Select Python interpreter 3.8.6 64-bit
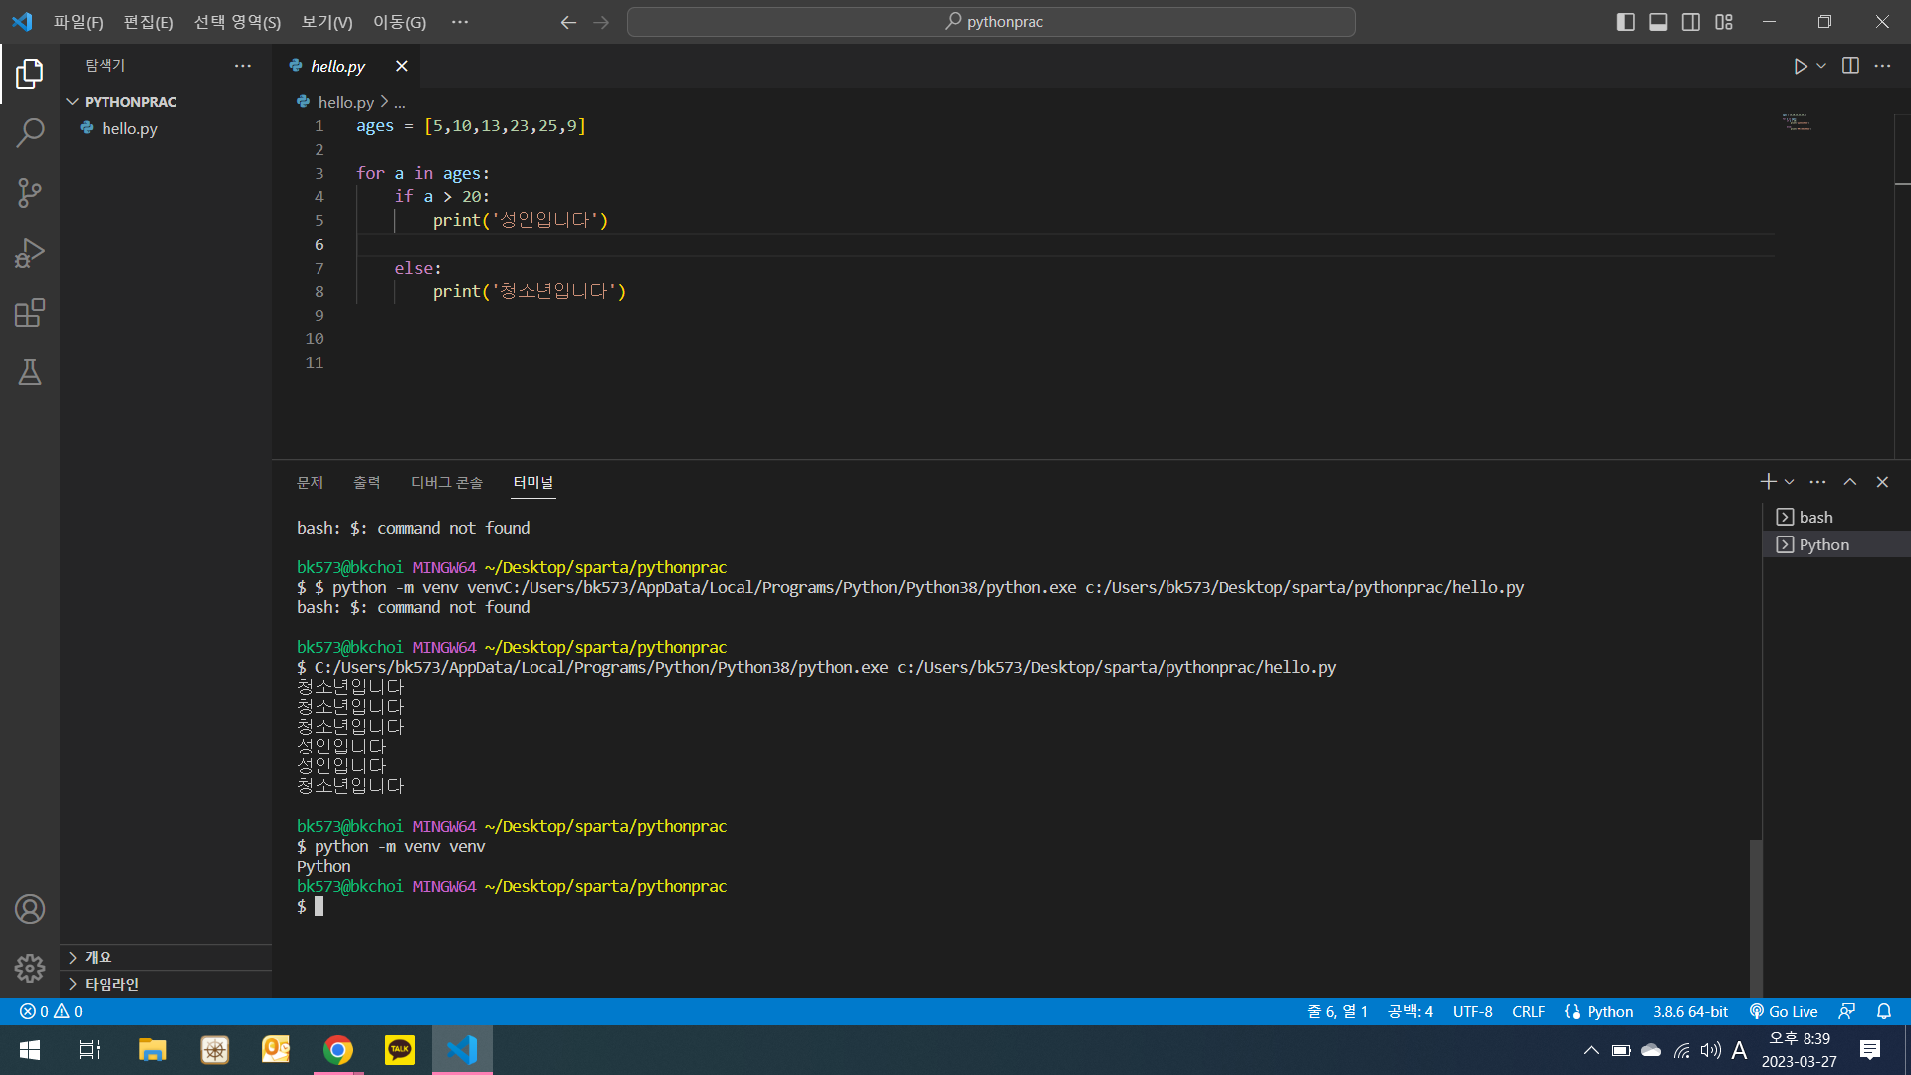Screen dimensions: 1911x1075 (x=1690, y=1011)
